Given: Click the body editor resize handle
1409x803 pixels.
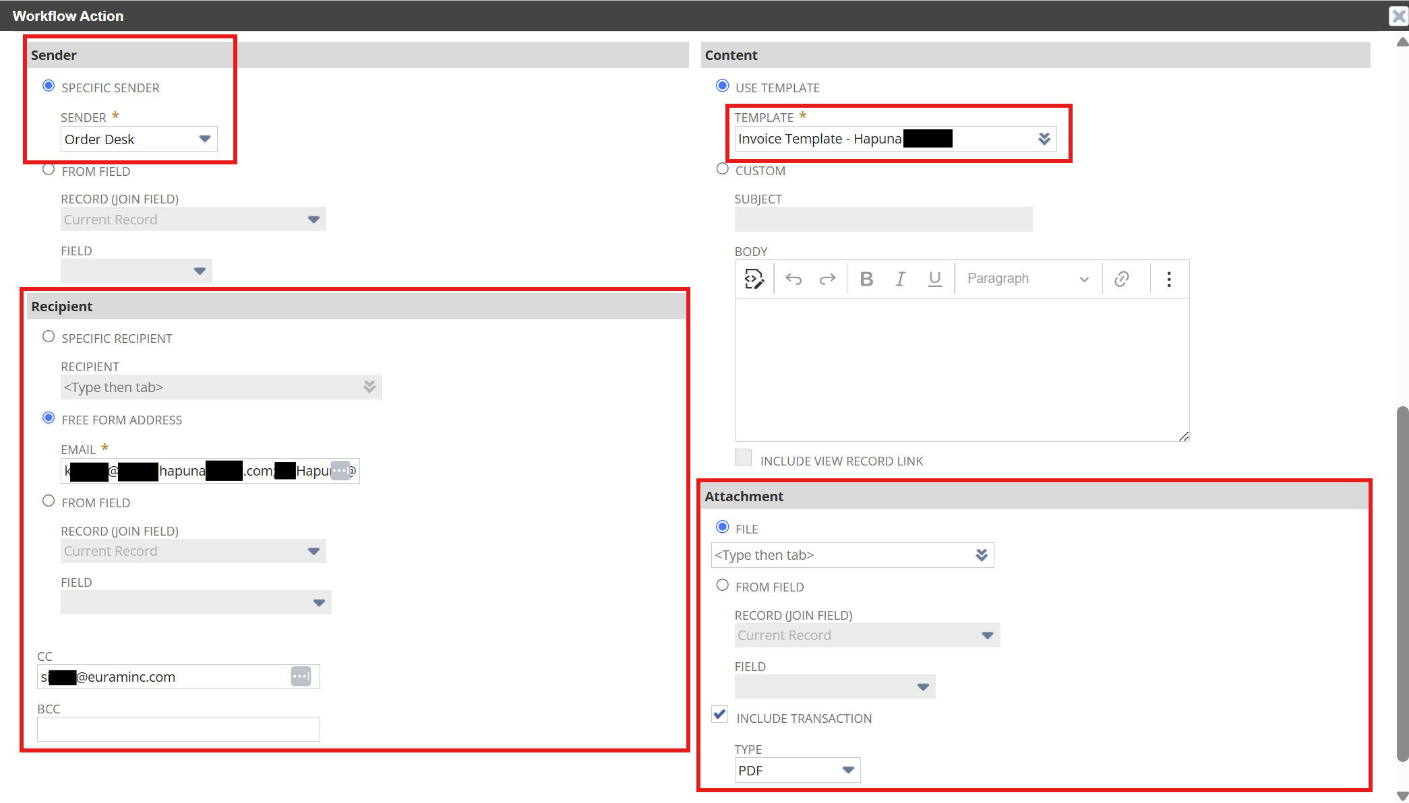Looking at the screenshot, I should 1184,437.
